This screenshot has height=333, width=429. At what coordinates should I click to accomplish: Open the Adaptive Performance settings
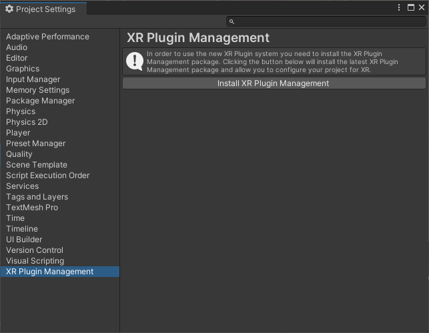click(x=47, y=37)
